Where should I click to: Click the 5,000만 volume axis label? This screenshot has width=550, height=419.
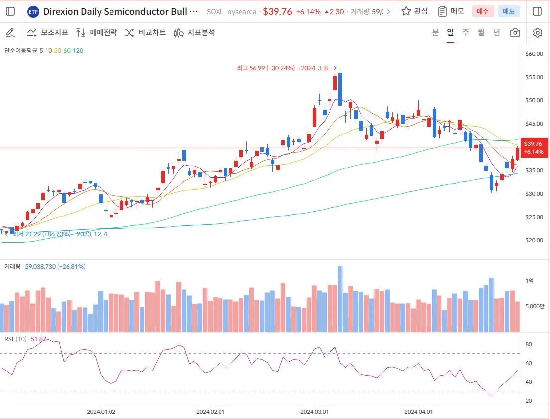pyautogui.click(x=535, y=306)
